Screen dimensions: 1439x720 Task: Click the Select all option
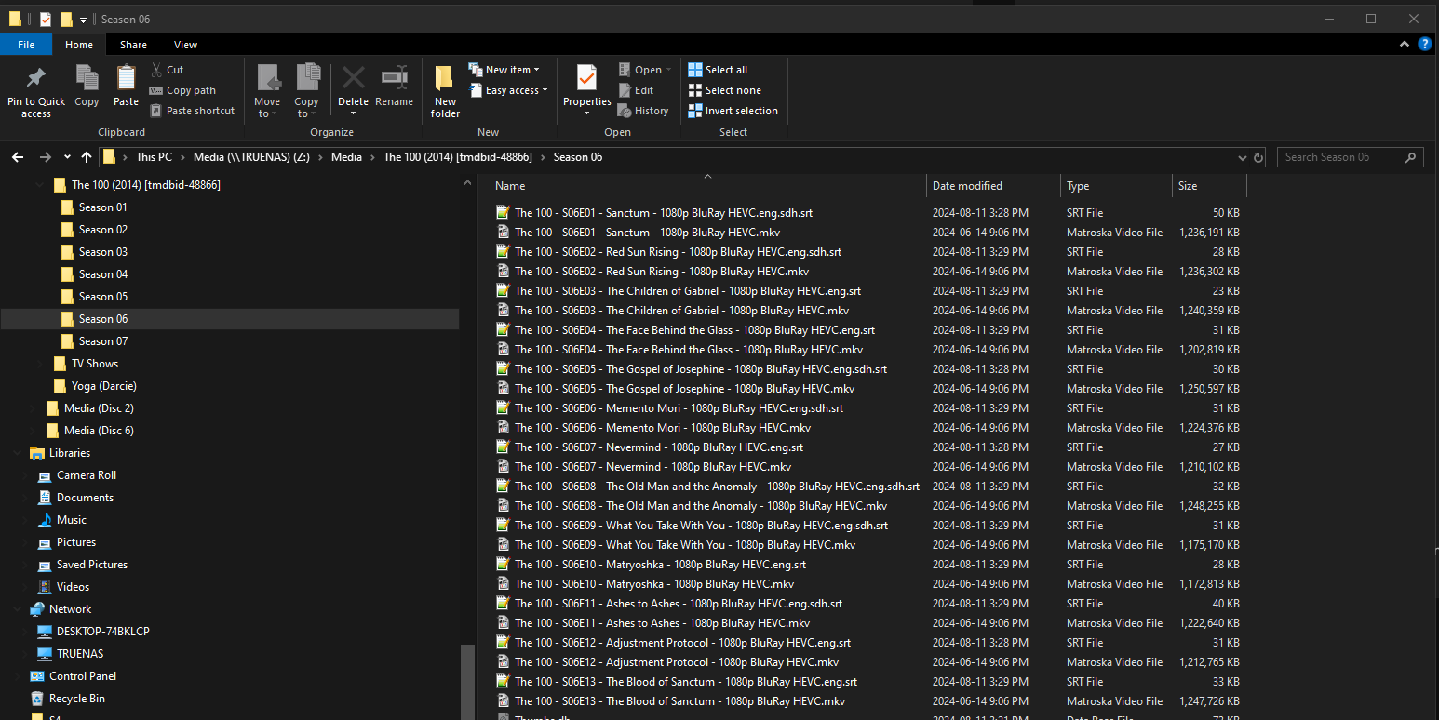point(718,70)
